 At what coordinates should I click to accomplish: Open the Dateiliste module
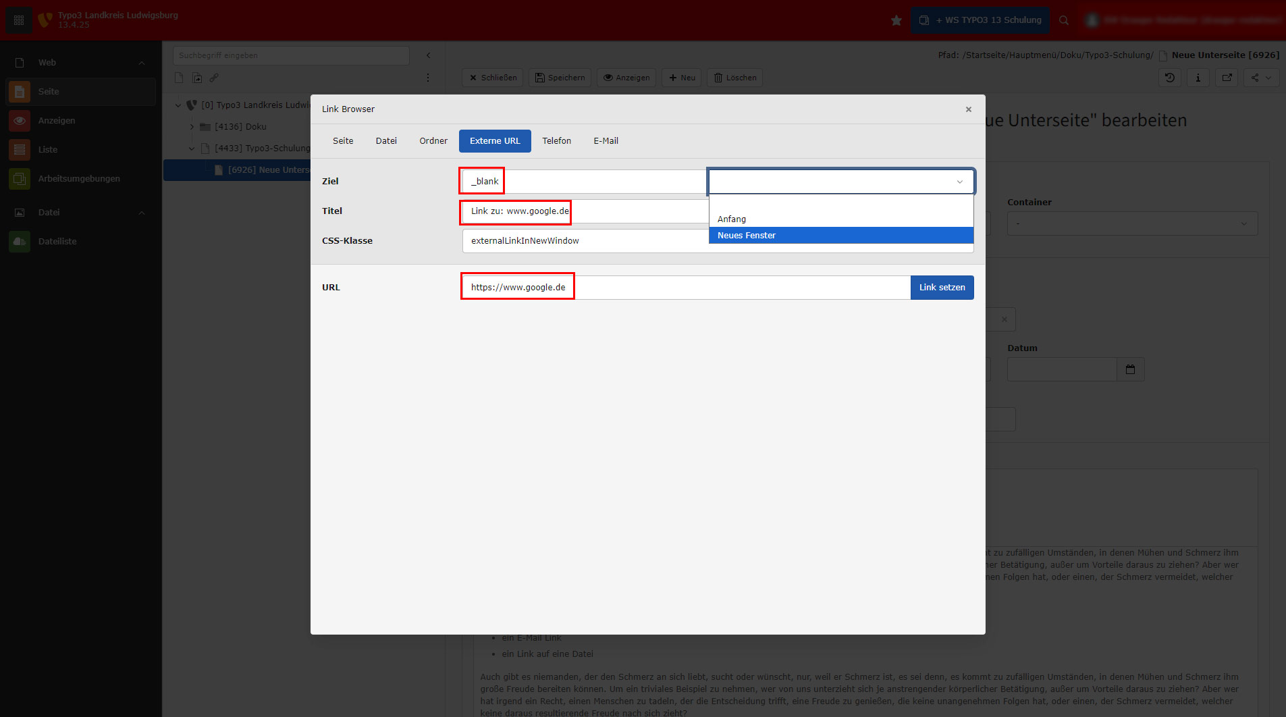point(57,242)
